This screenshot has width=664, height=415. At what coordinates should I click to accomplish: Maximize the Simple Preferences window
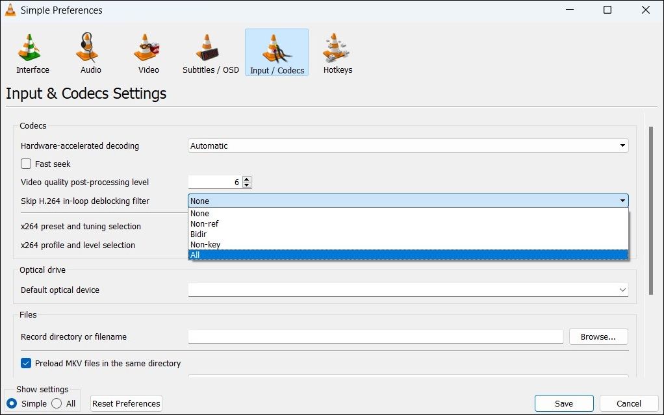tap(607, 10)
